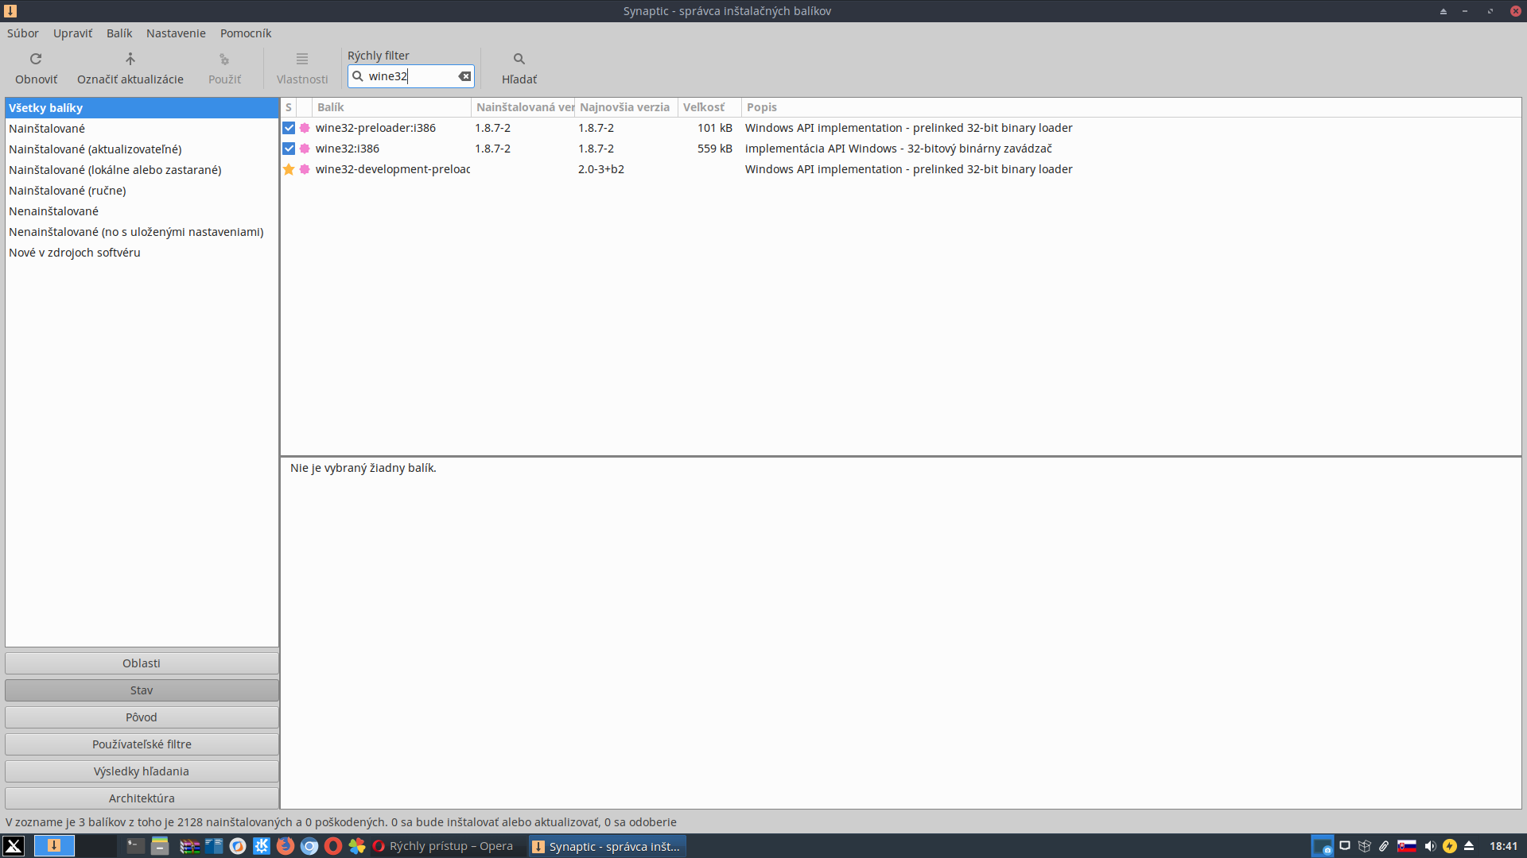Open the paperclip clipboard tray icon
1527x858 pixels.
click(x=1385, y=846)
